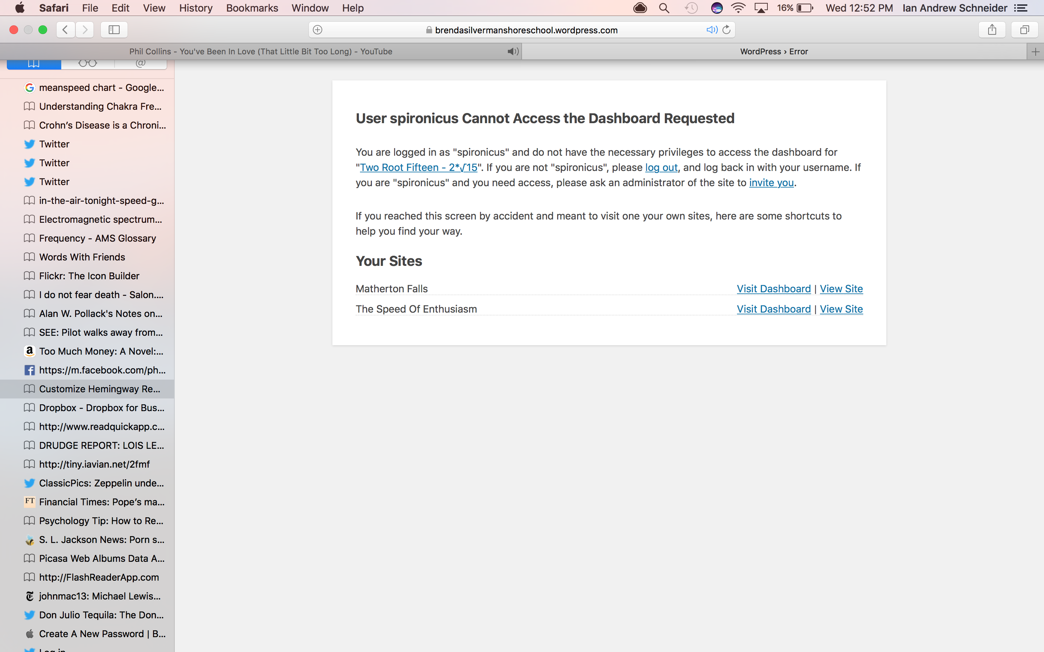
Task: Click the address bar URL field
Action: coord(526,30)
